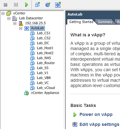Select the Getting Started tab
Image resolution: width=120 pixels, height=129 pixels.
(81, 22)
